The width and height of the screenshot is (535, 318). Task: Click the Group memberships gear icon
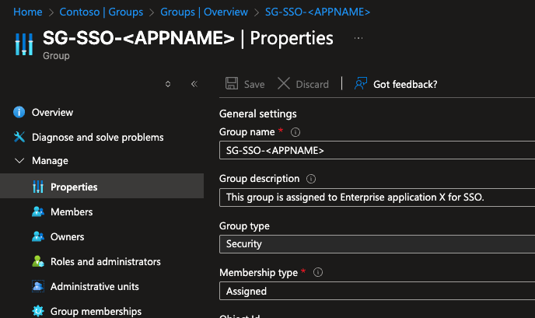pyautogui.click(x=37, y=312)
